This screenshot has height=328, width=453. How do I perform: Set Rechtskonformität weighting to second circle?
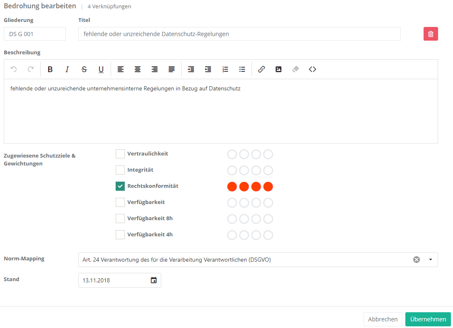tap(244, 187)
